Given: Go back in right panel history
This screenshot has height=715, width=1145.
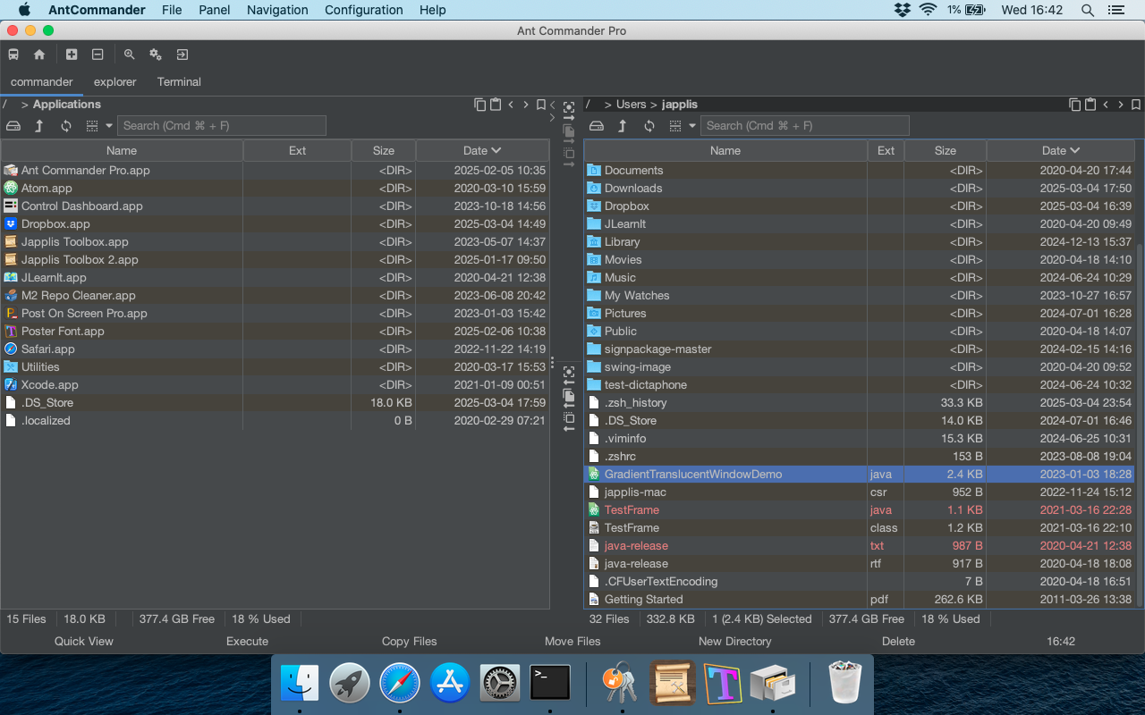Looking at the screenshot, I should tap(1106, 105).
